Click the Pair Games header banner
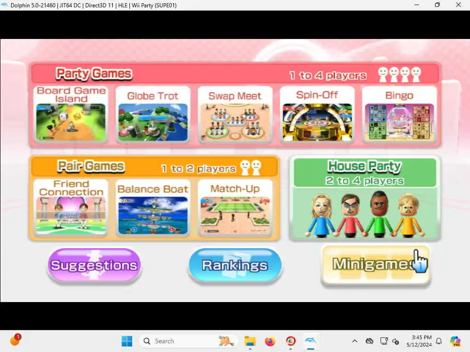This screenshot has width=470, height=352. 155,167
